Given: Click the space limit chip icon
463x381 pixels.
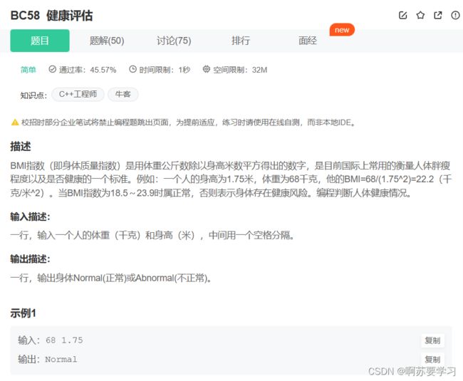Looking at the screenshot, I should (x=206, y=69).
